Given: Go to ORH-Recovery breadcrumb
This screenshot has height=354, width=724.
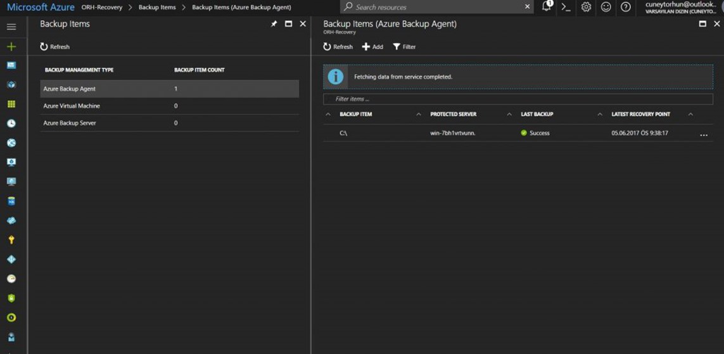Looking at the screenshot, I should (101, 8).
